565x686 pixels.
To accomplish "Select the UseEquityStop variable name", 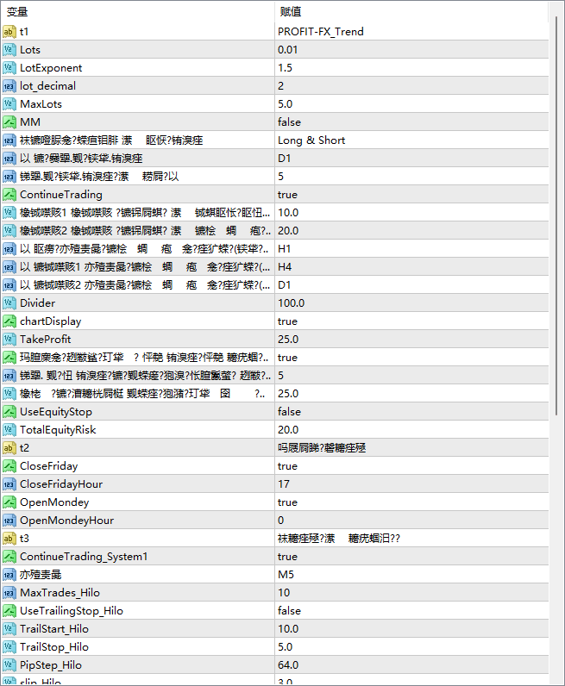I will click(56, 412).
